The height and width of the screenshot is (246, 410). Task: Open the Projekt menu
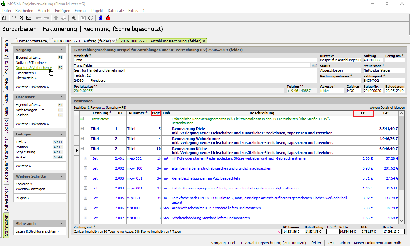point(97,11)
